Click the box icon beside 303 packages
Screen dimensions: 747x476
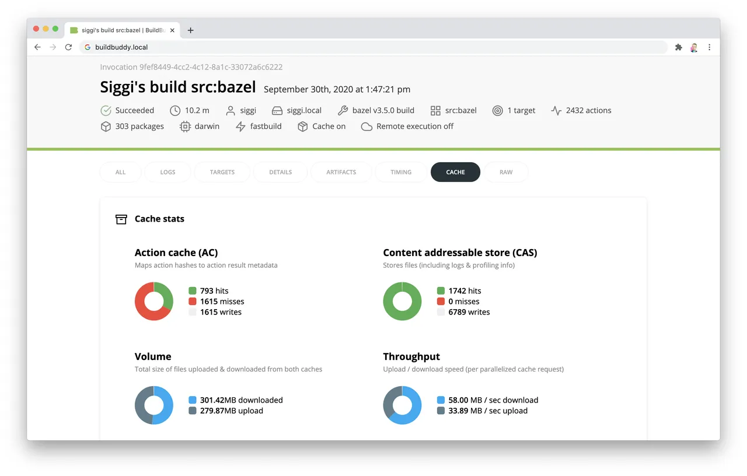tap(106, 126)
